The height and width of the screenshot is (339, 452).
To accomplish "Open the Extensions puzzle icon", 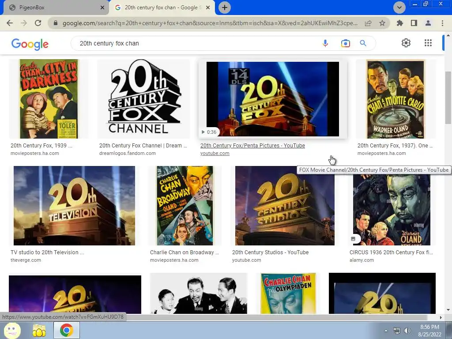I will coord(400,23).
